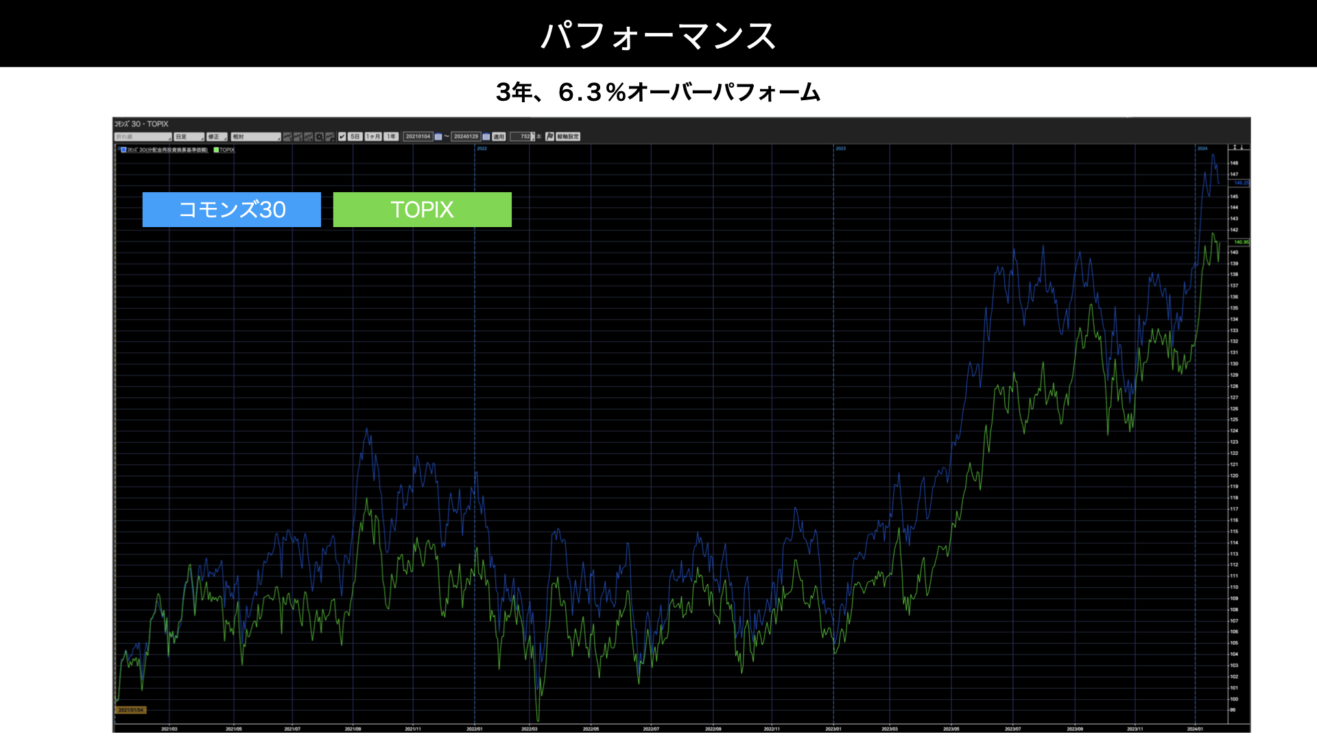Click the blue 146.25 current value label
Screen dimensions: 1317x741
pos(1241,183)
